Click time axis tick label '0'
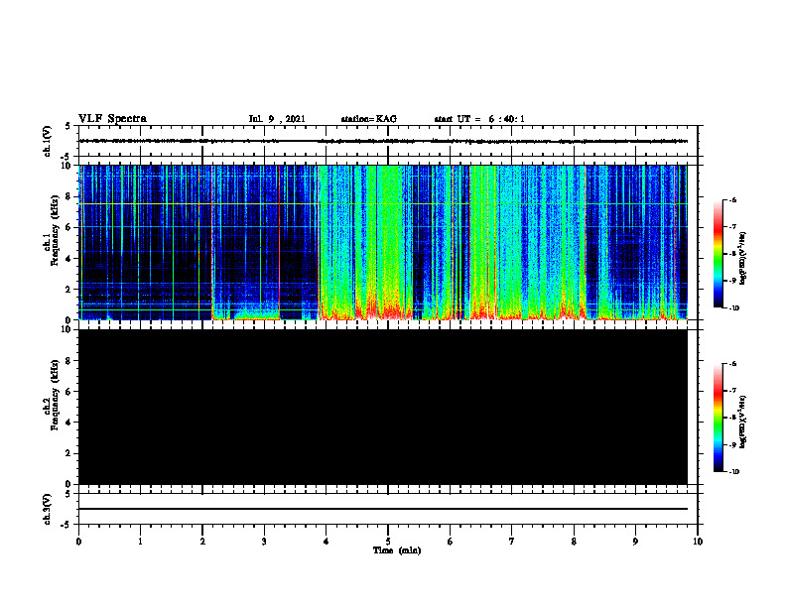The image size is (786, 607). 78,542
